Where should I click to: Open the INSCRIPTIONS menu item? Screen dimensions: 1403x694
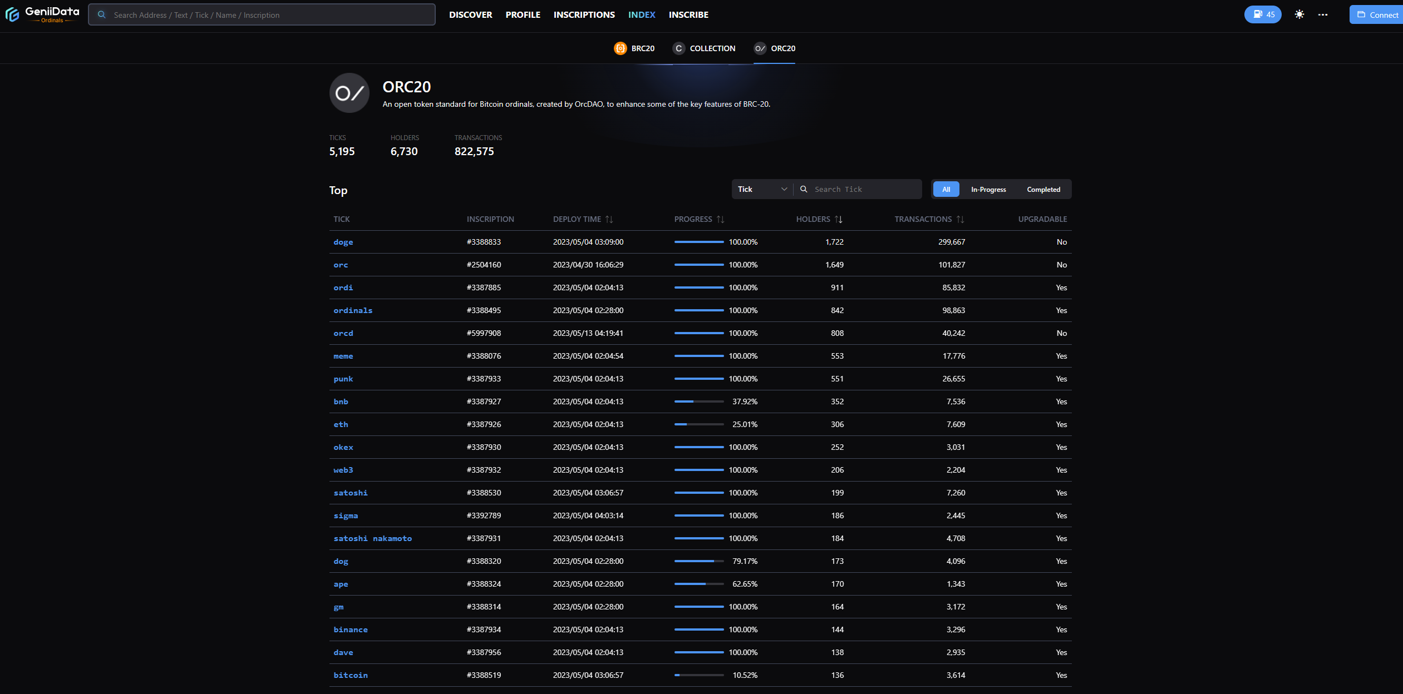pyautogui.click(x=584, y=14)
